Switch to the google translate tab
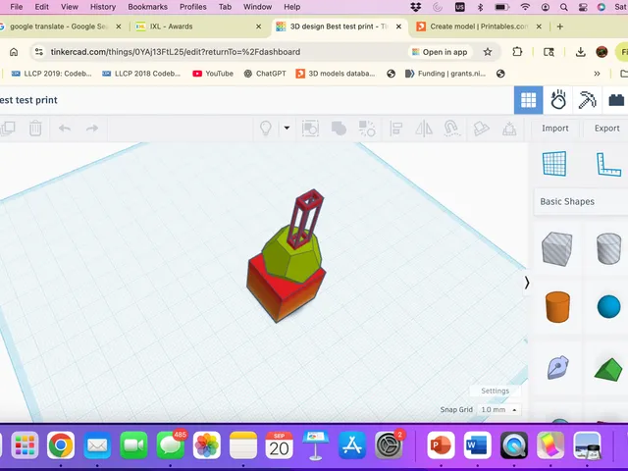 (x=60, y=26)
